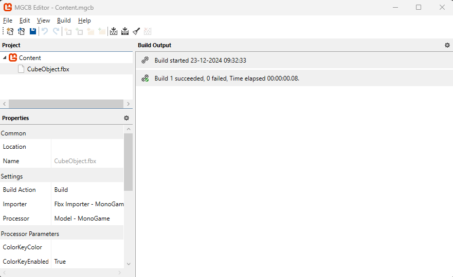
Task: Click the New project toolbar icon
Action: pos(10,31)
